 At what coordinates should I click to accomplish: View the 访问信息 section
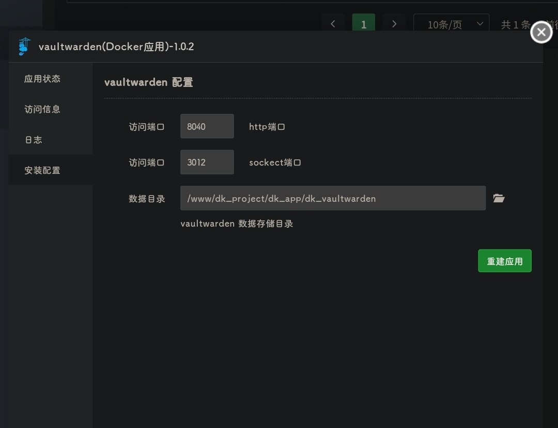tap(43, 109)
